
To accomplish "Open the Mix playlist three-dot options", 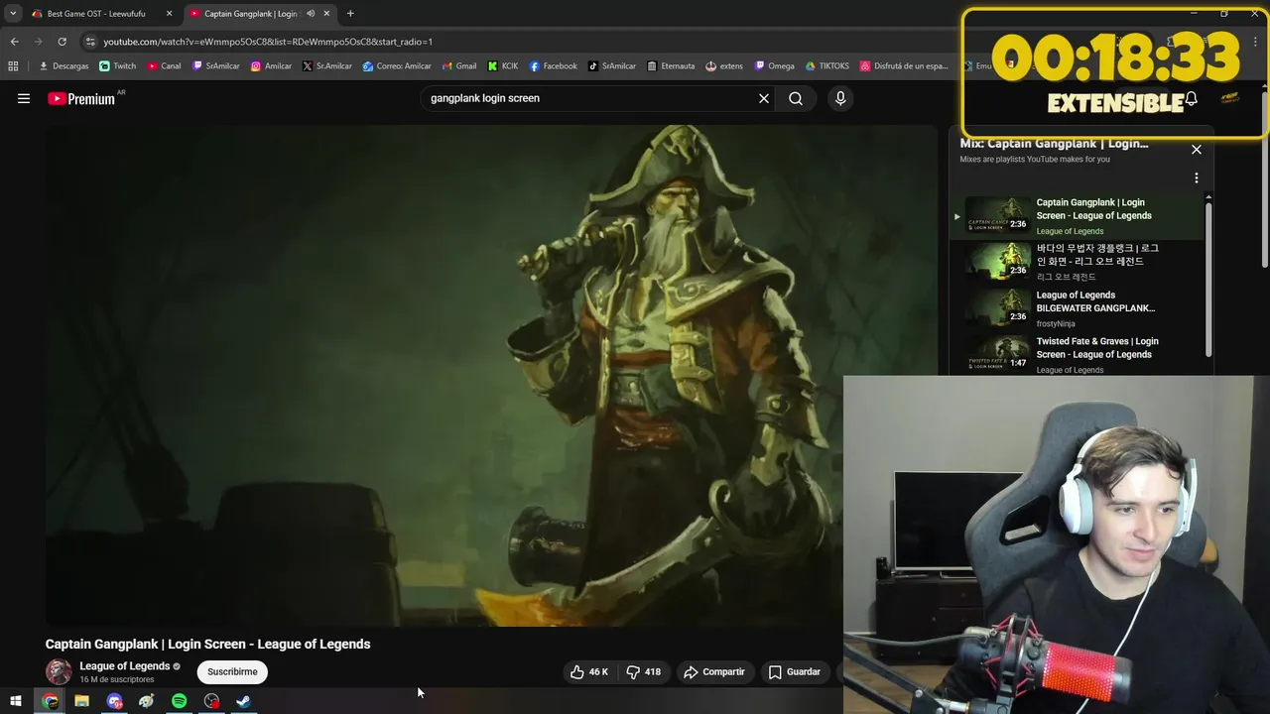I will pos(1197,178).
